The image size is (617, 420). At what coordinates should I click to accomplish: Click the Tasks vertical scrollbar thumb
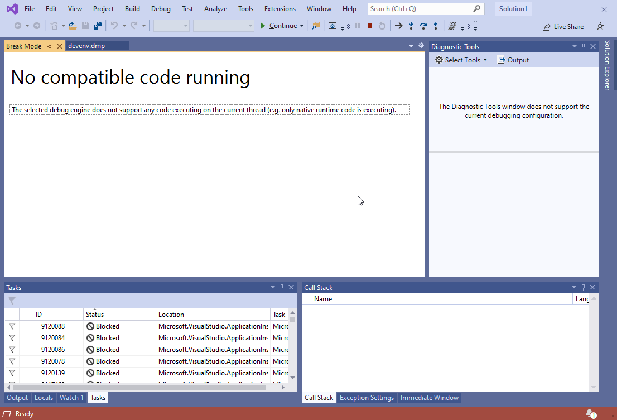click(x=292, y=320)
